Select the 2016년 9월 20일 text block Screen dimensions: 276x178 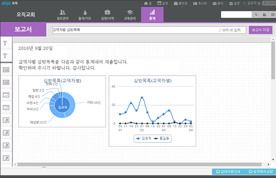pos(35,48)
